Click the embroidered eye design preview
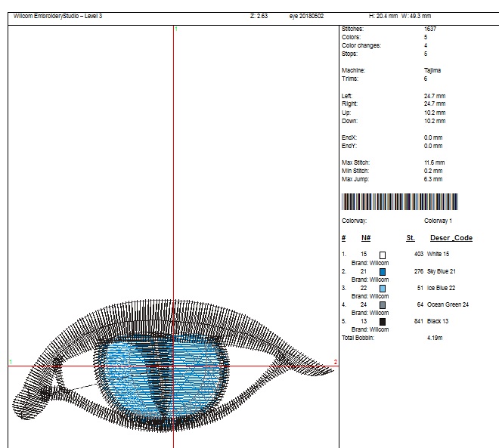The height and width of the screenshot is (448, 499). click(x=172, y=366)
